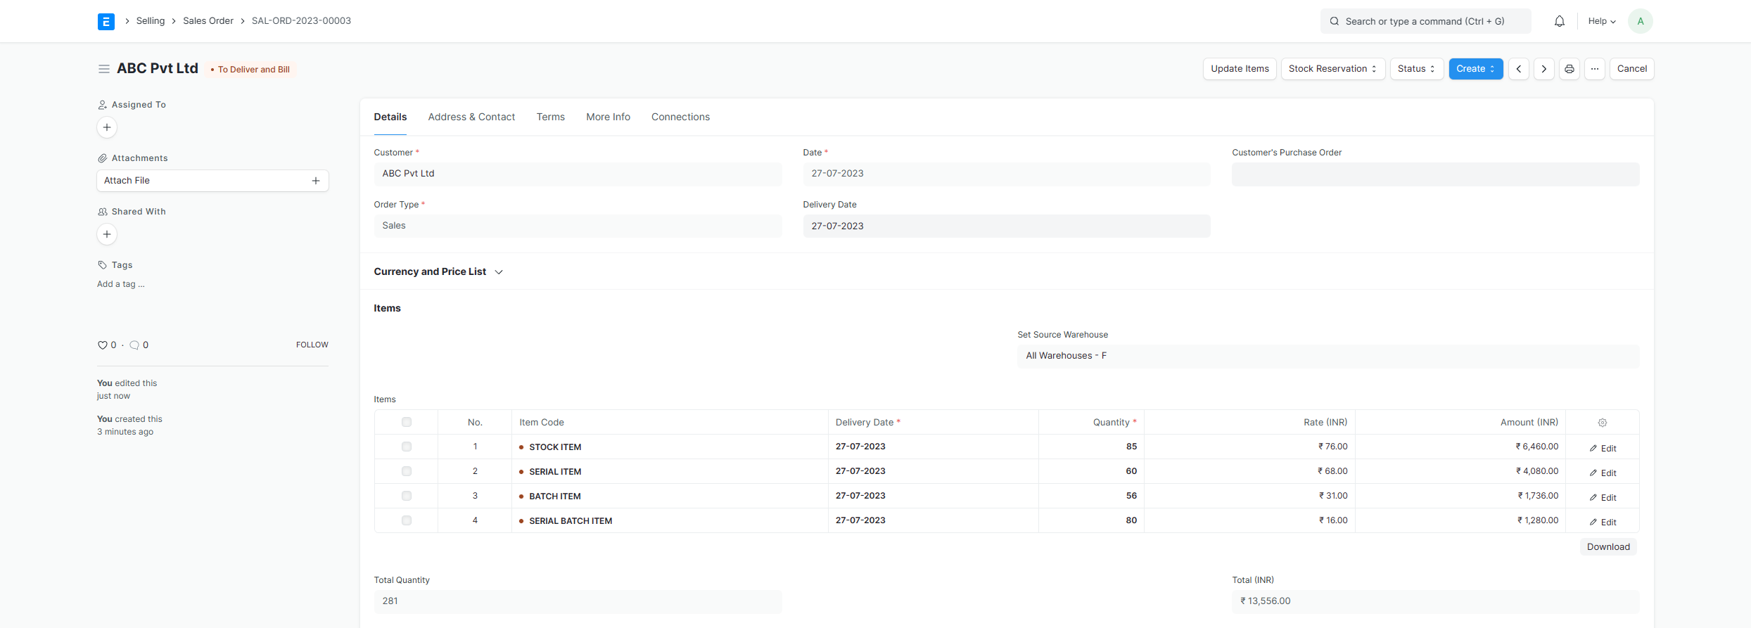Like this document with heart icon
Screen dimensions: 1751x628
102,345
